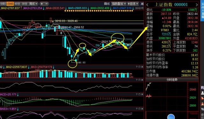This screenshot has height=119, width=204.
Task: Collapse side panel with skip-to-end arrow
Action: pyautogui.click(x=142, y=4)
